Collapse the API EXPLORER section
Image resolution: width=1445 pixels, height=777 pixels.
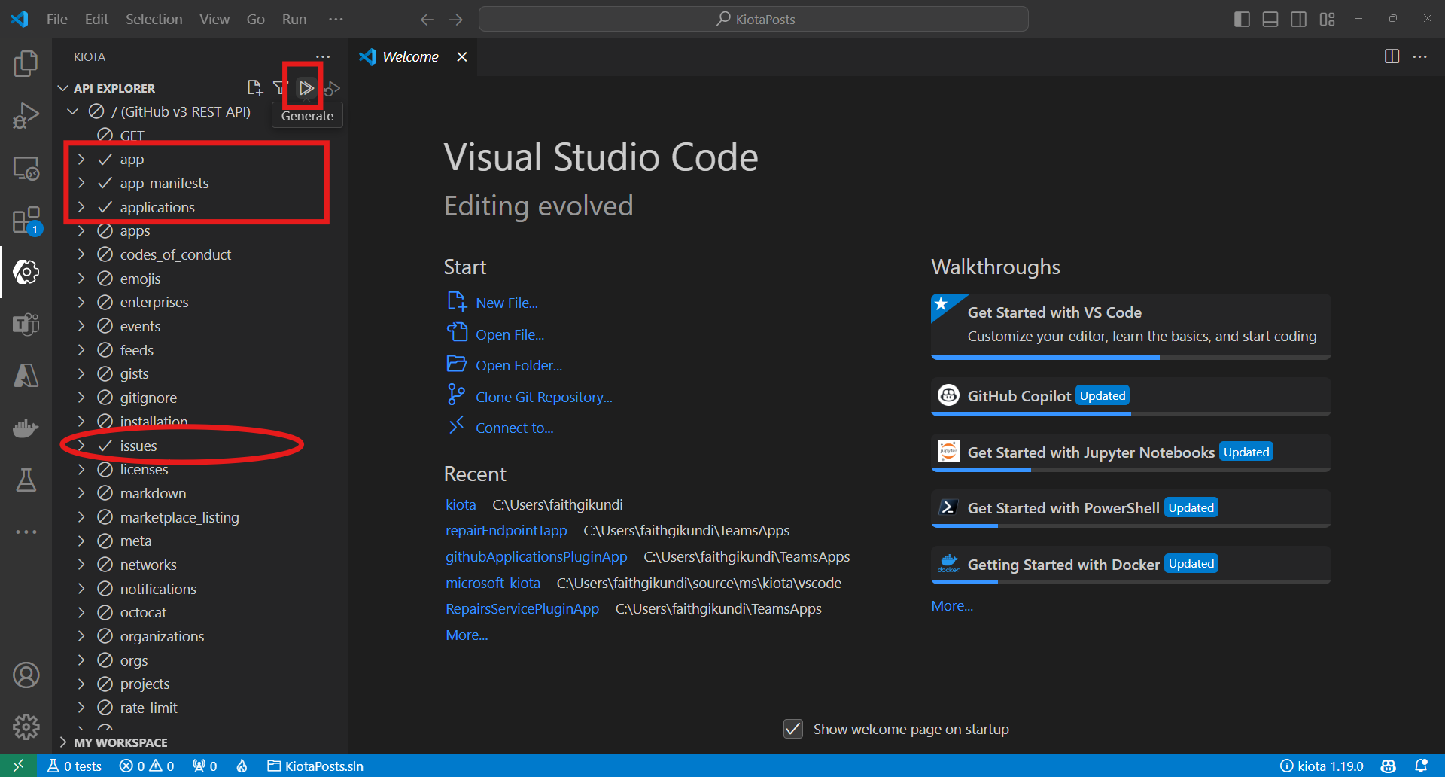click(x=63, y=88)
